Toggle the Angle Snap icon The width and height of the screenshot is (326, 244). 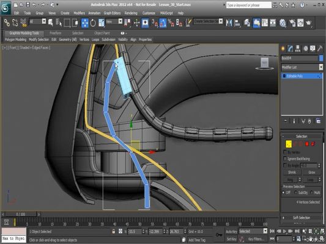163,23
